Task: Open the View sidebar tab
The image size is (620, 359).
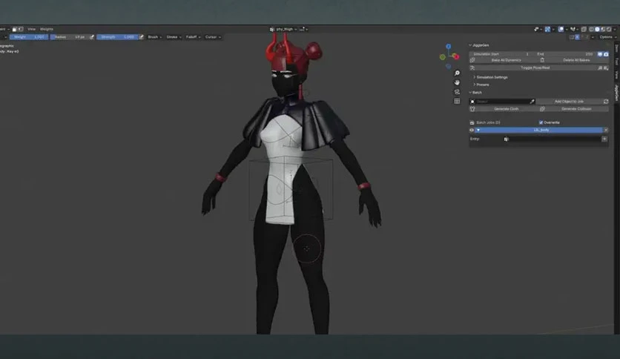Action: pyautogui.click(x=616, y=75)
